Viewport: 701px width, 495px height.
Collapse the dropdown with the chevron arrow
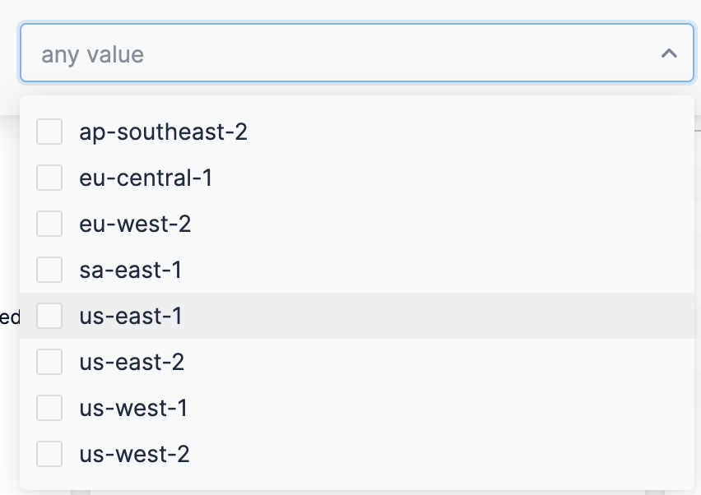coord(669,53)
